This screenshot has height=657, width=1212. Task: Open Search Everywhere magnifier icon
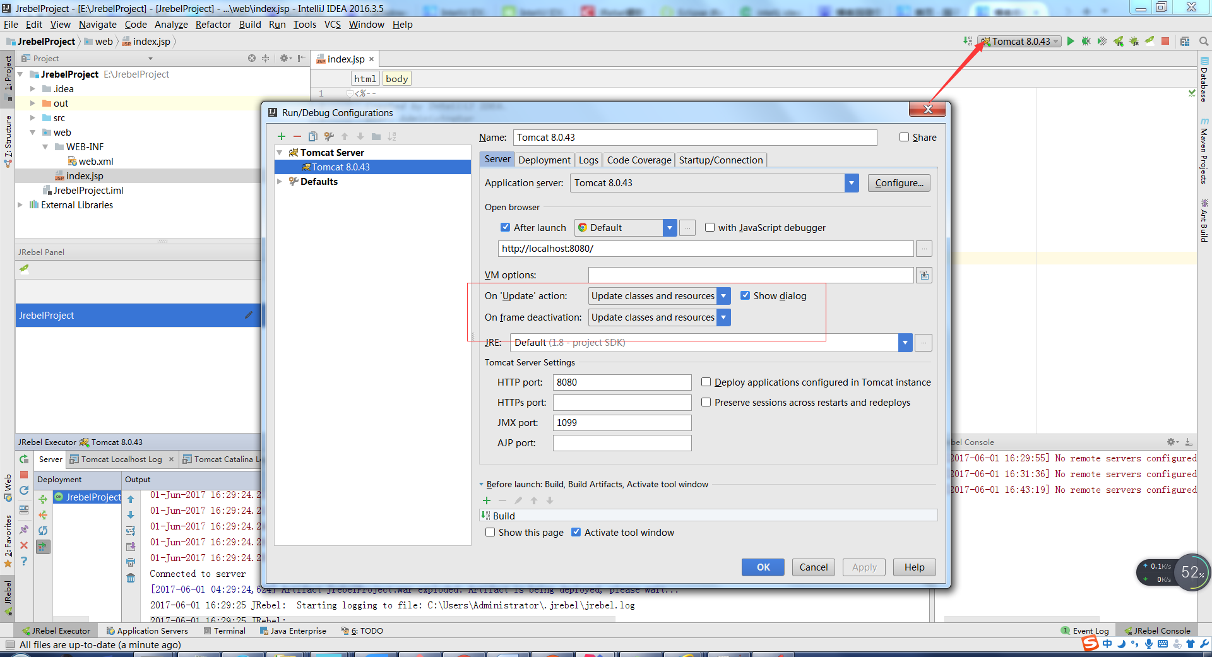(x=1204, y=41)
